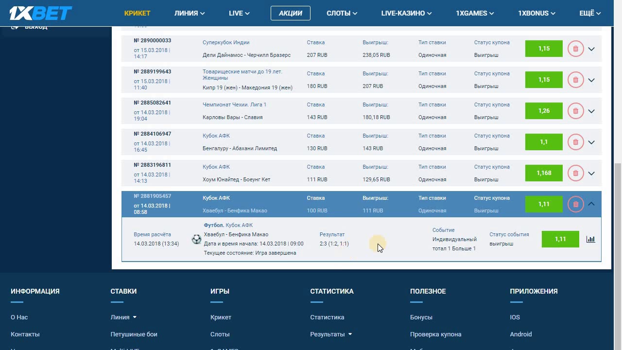Screen dimensions: 622x350
Task: Open the ЕЩЁ dropdown menu
Action: click(x=590, y=13)
